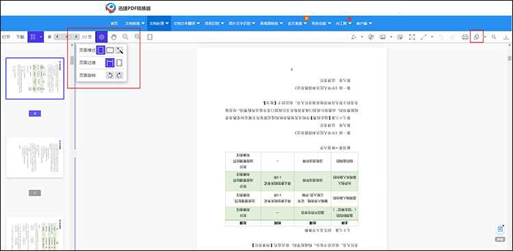Click the 打开 button
The width and height of the screenshot is (513, 251).
[x=6, y=37]
